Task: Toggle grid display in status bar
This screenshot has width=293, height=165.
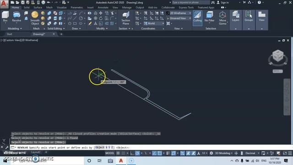Action: point(118,153)
